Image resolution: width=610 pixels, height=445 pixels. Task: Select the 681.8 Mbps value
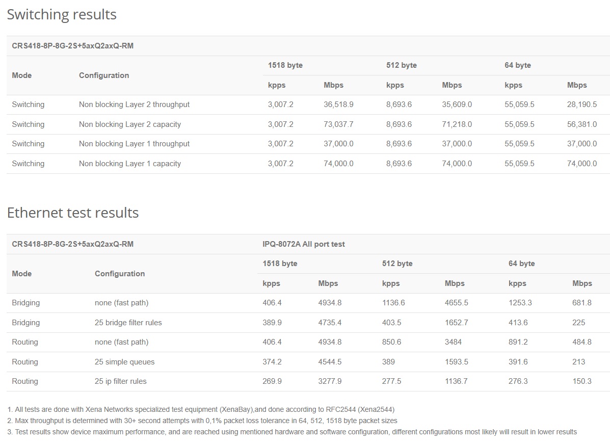coord(582,303)
